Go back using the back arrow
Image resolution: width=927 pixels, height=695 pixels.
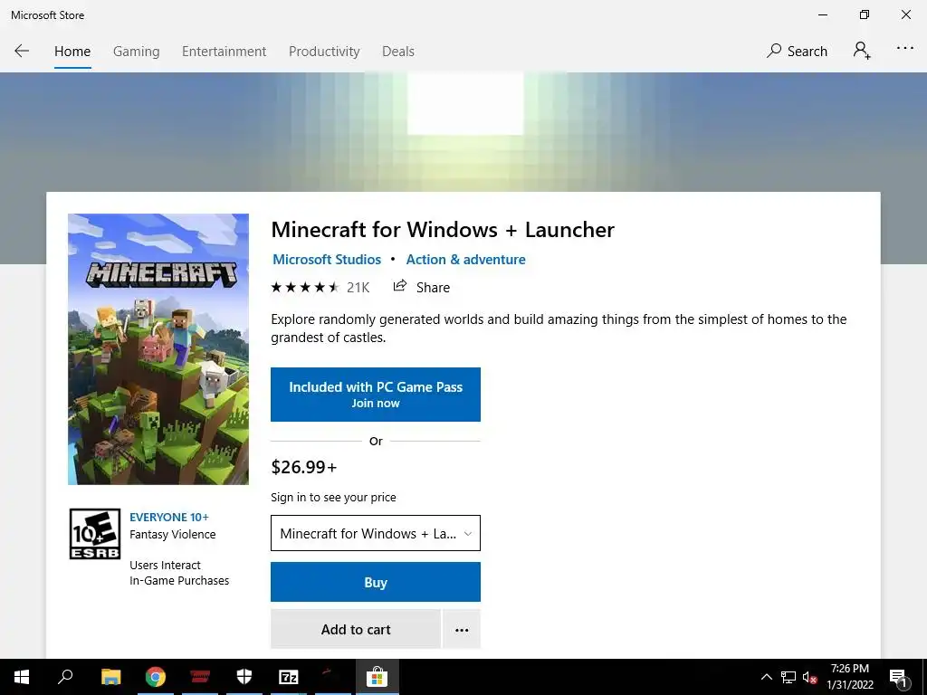coord(22,51)
